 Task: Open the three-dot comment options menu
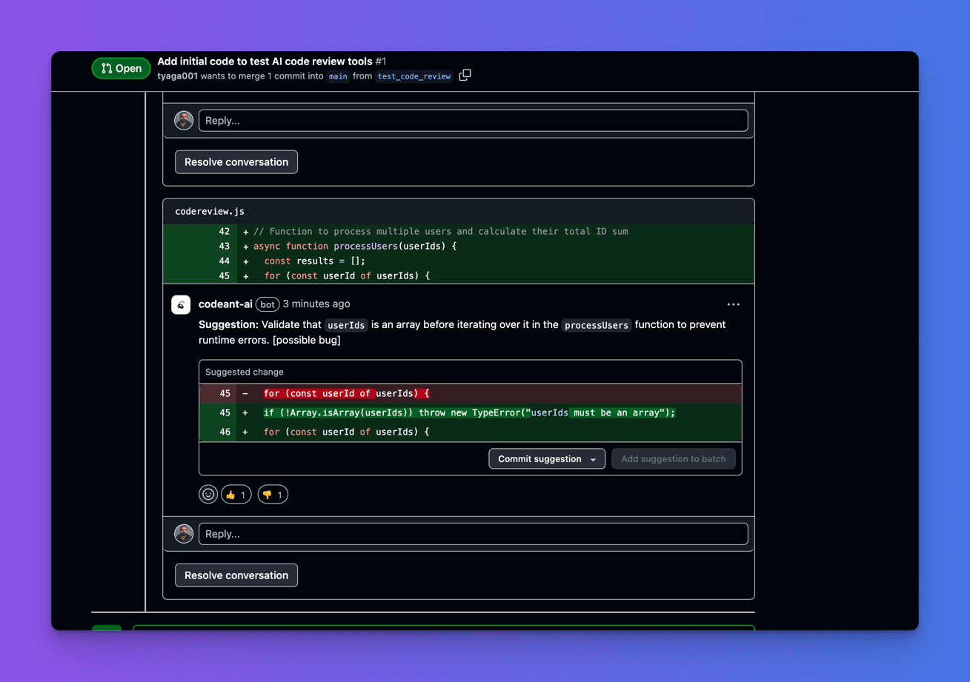tap(733, 304)
